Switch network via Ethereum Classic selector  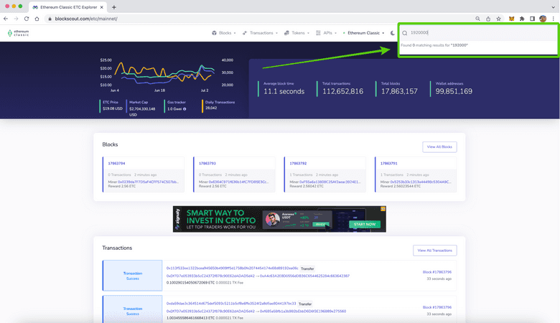(x=365, y=33)
